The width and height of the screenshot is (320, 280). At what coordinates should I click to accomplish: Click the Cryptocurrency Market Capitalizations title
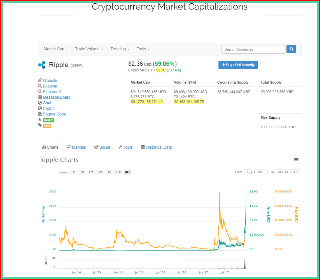click(170, 7)
